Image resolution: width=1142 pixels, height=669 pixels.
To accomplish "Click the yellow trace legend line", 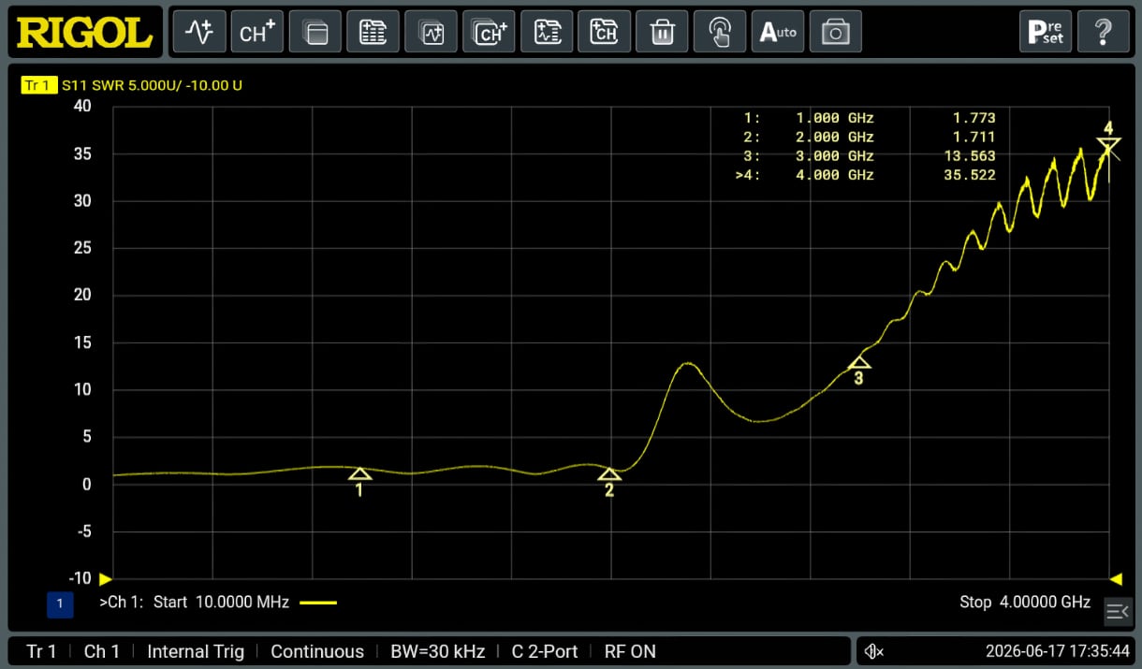I will coord(318,603).
